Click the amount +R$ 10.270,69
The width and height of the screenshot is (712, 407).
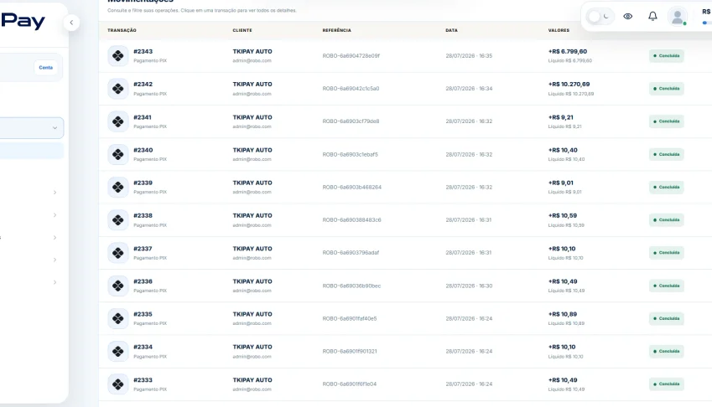[569, 85]
